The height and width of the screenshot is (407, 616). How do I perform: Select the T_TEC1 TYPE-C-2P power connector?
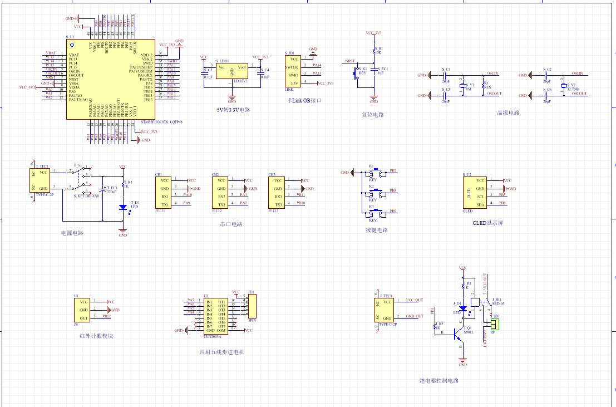pyautogui.click(x=40, y=180)
